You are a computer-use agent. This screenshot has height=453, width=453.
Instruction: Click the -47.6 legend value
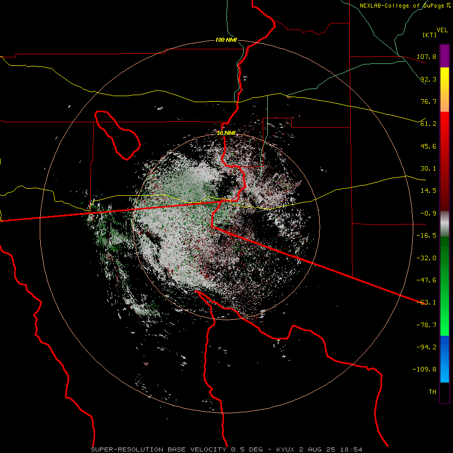coord(426,280)
